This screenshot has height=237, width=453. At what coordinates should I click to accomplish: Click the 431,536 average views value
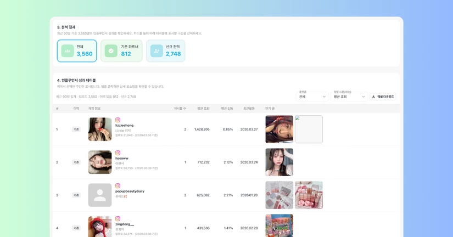203,228
